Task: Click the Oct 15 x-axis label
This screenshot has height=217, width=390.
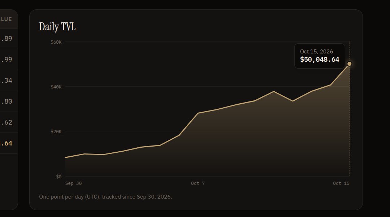Action: click(341, 183)
